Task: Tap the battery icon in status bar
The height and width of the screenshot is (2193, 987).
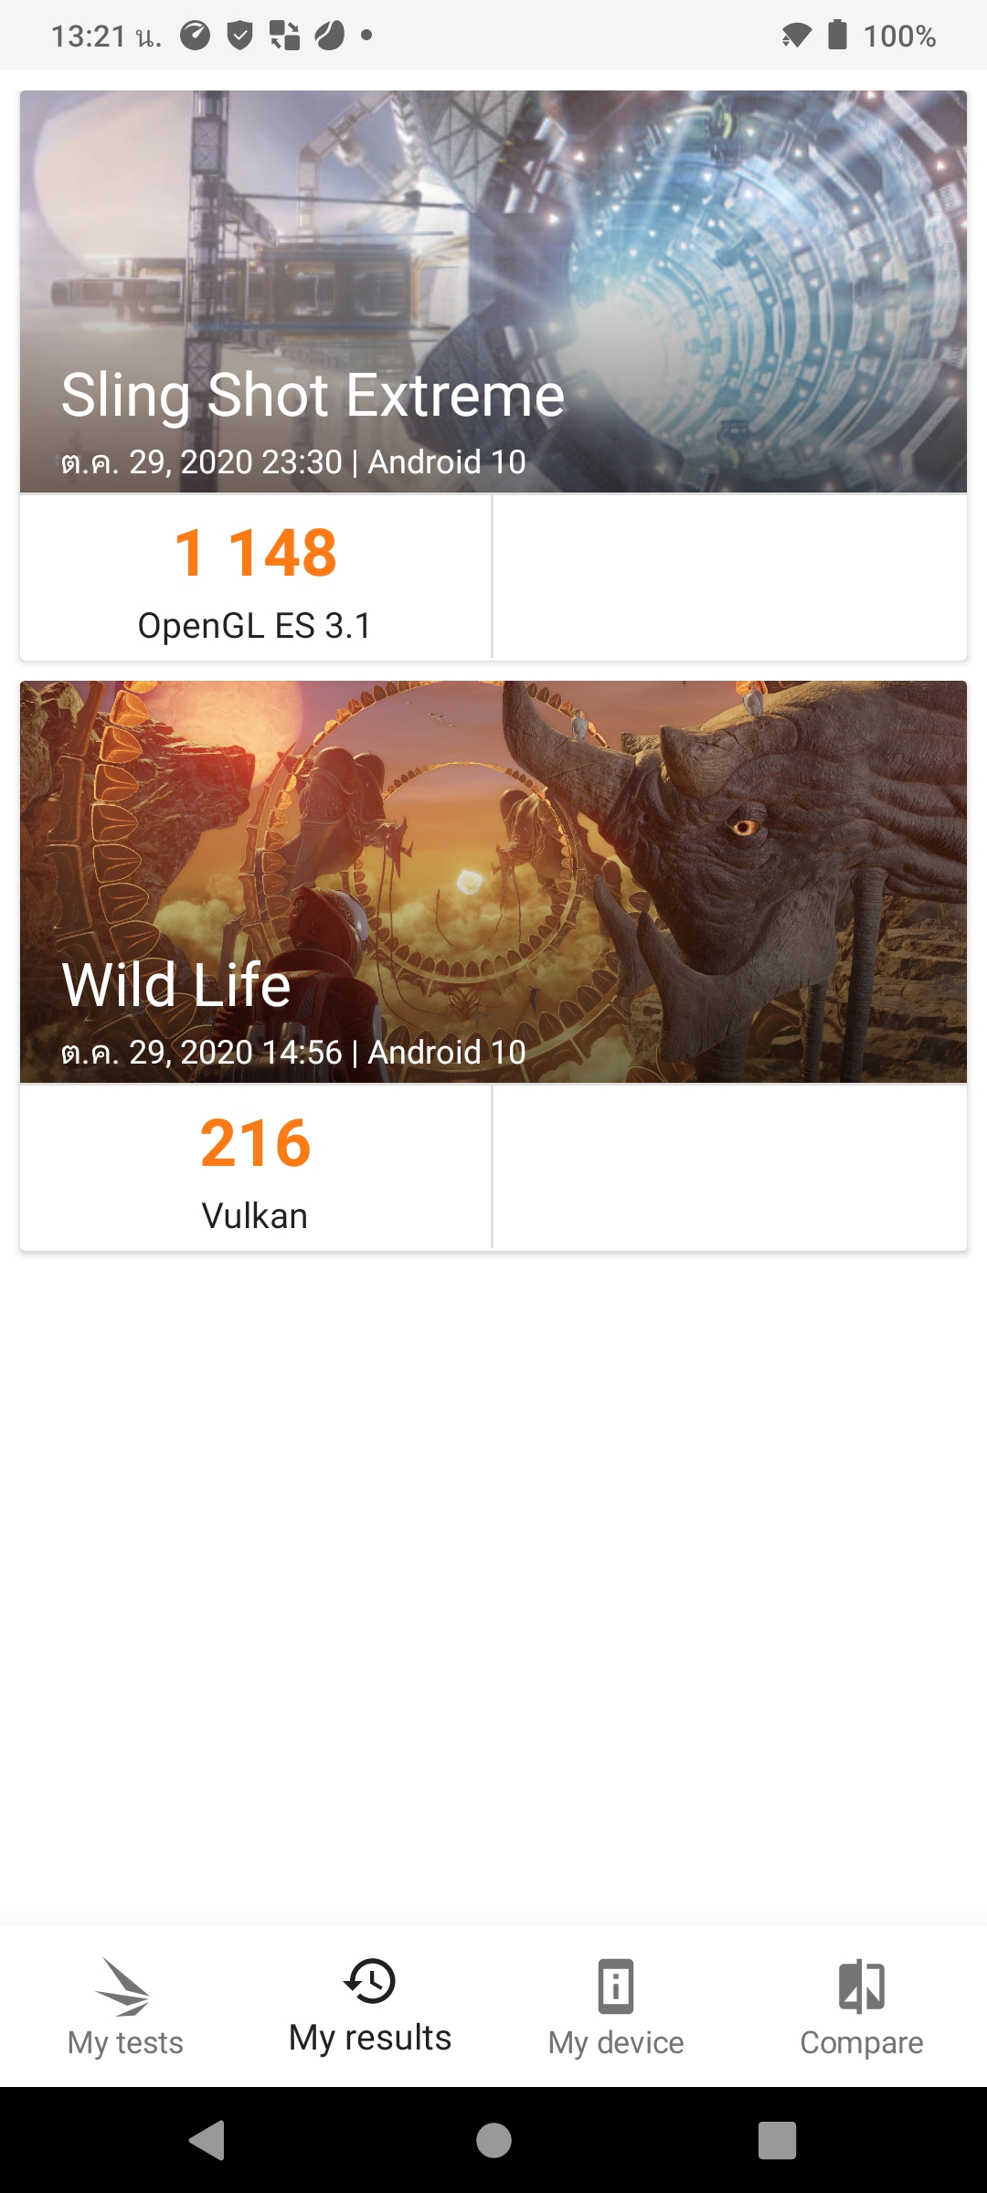Action: coord(837,35)
